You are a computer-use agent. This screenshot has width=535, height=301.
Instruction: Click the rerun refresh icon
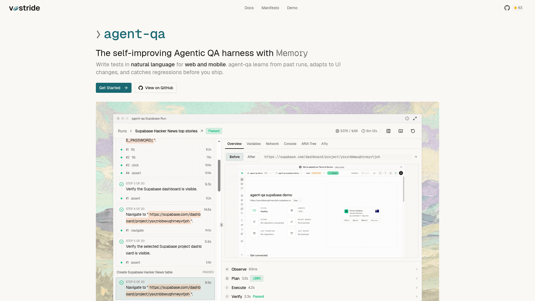(x=413, y=131)
